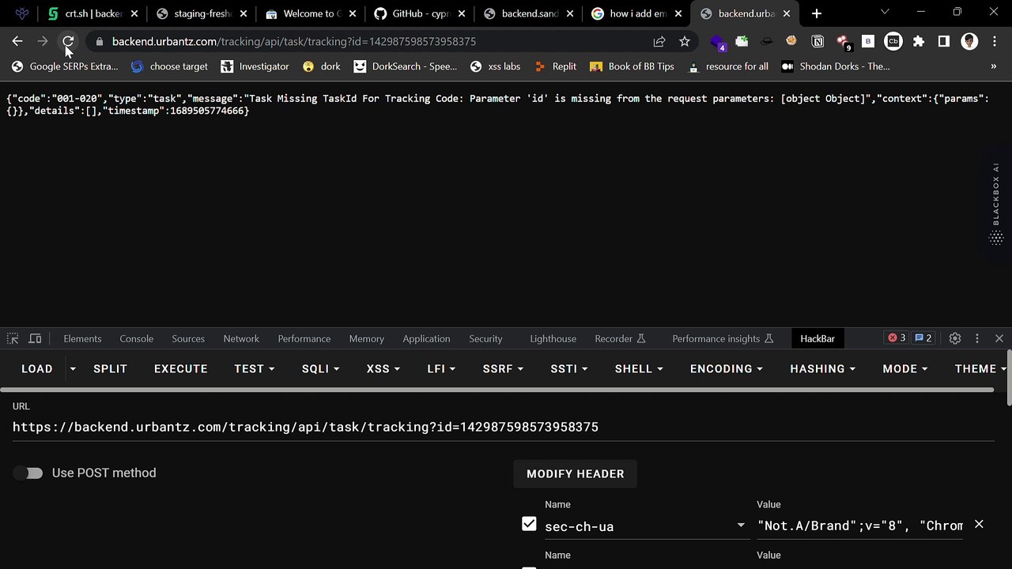Image resolution: width=1012 pixels, height=569 pixels.
Task: Open DevTools more options menu
Action: click(x=977, y=338)
